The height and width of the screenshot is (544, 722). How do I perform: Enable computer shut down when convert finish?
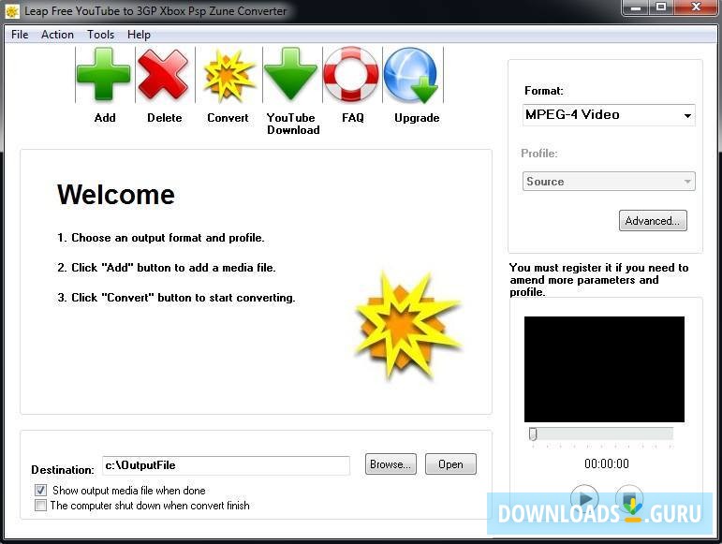click(x=41, y=506)
